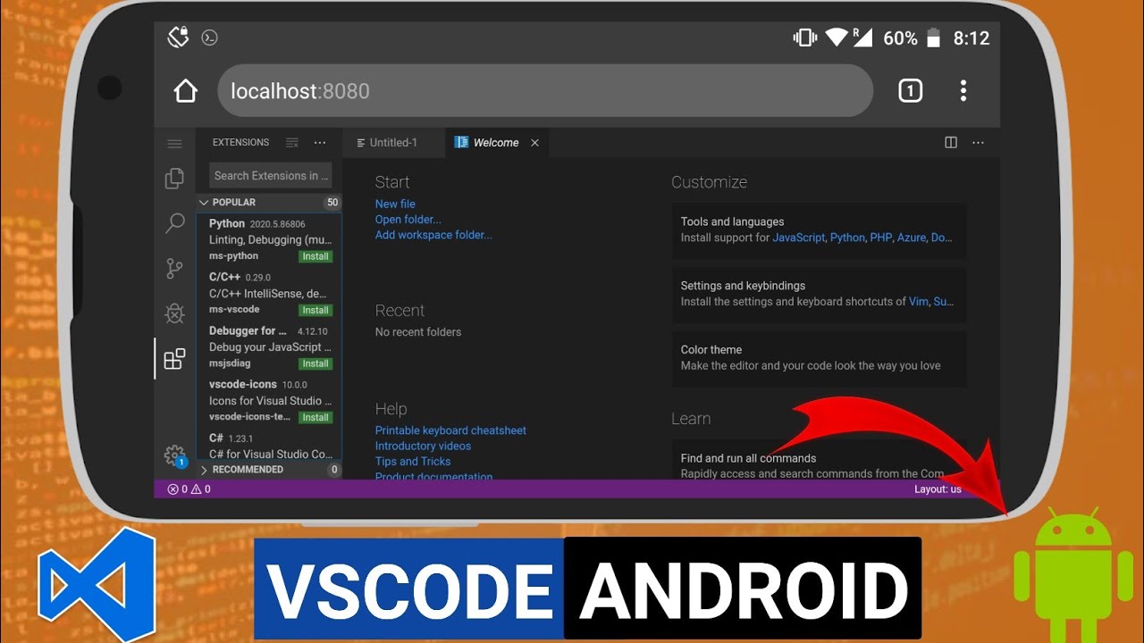Open the browser tab switcher
1144x643 pixels.
tap(910, 90)
